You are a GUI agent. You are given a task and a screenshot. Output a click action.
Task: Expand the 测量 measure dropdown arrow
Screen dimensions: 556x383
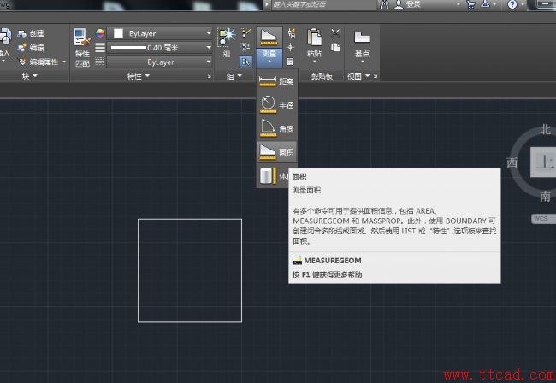(269, 62)
